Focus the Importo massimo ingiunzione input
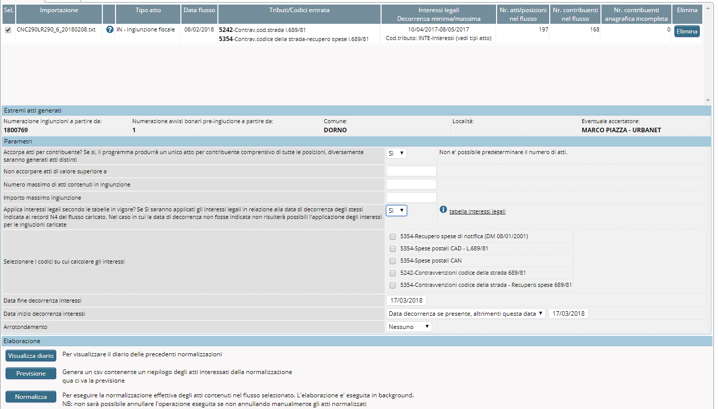The image size is (718, 409). pos(411,198)
